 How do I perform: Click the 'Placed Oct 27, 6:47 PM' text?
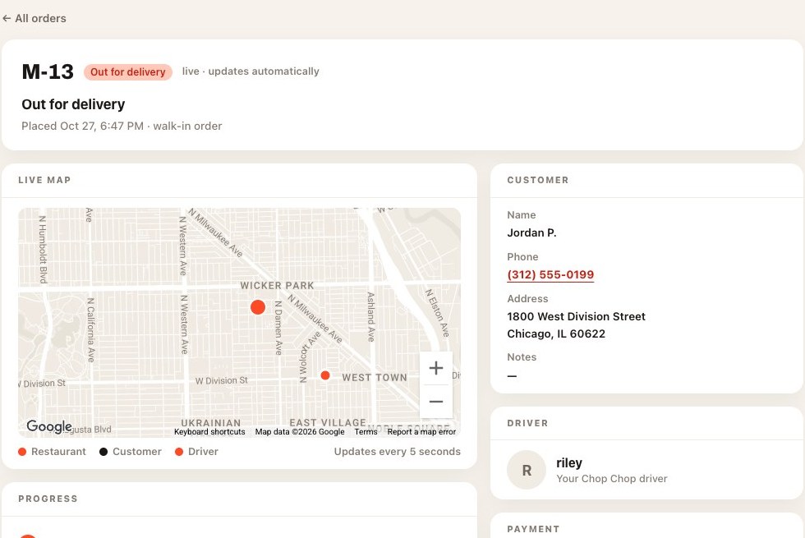[x=83, y=126]
